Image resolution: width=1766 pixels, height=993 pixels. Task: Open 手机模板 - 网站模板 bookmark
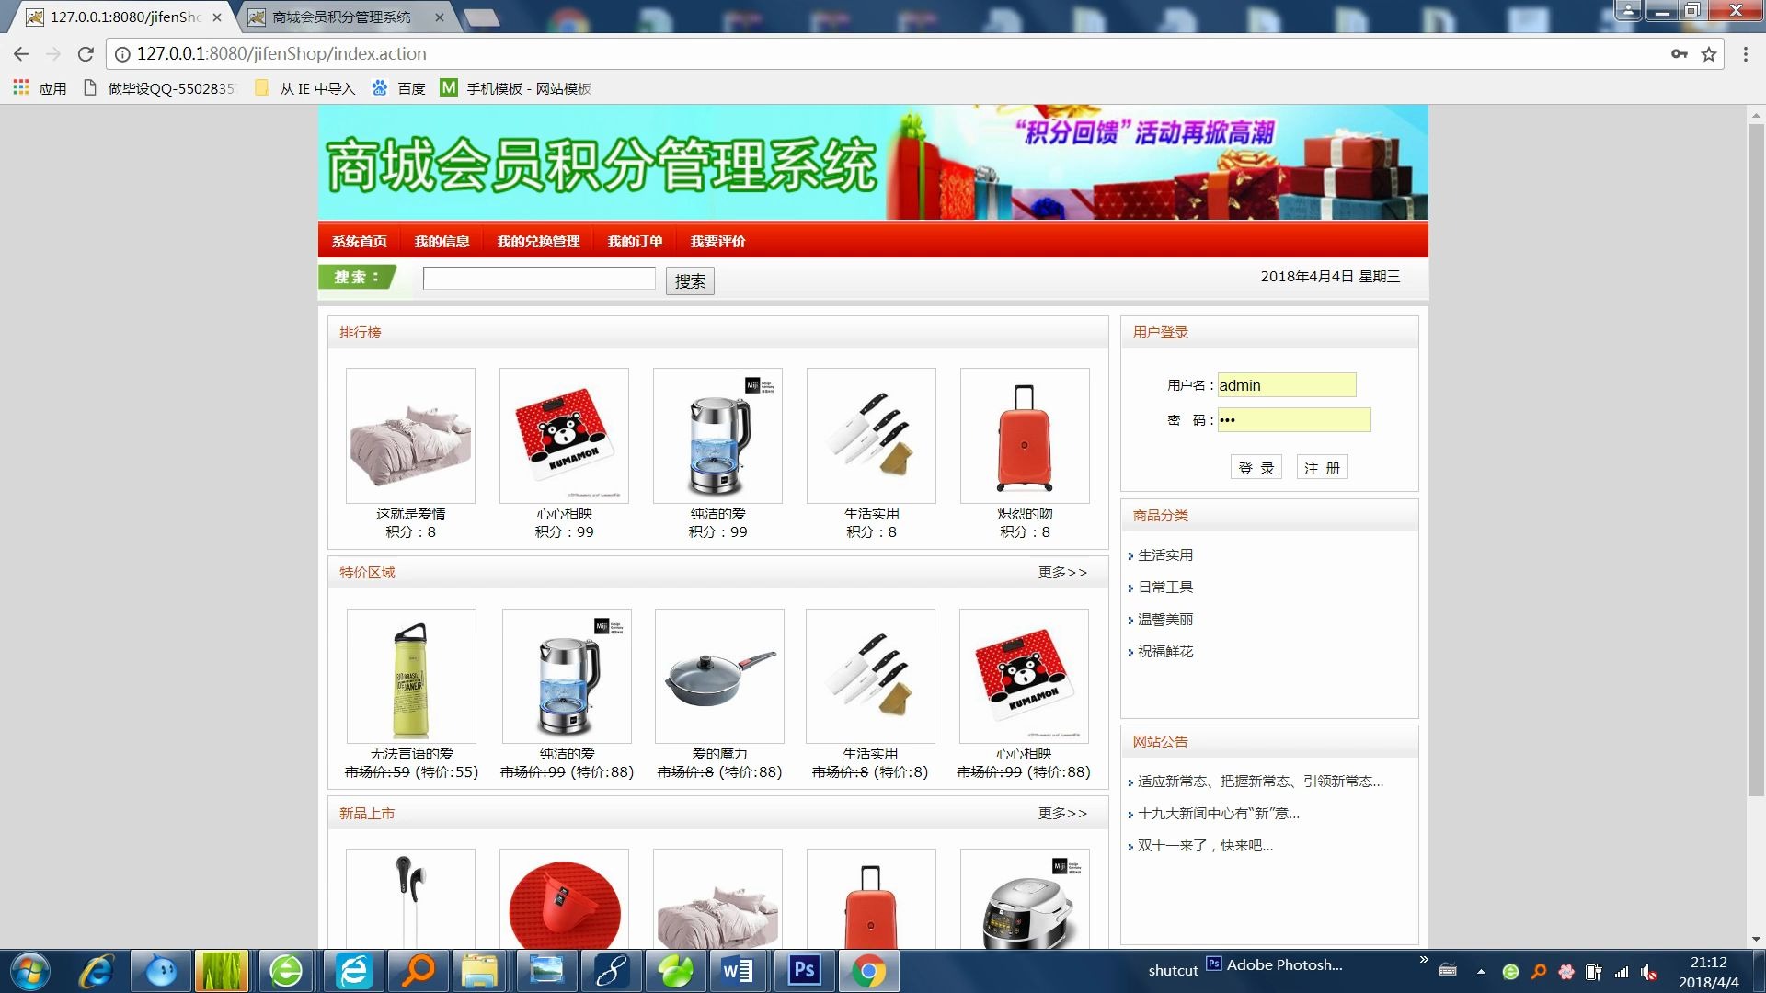(515, 88)
